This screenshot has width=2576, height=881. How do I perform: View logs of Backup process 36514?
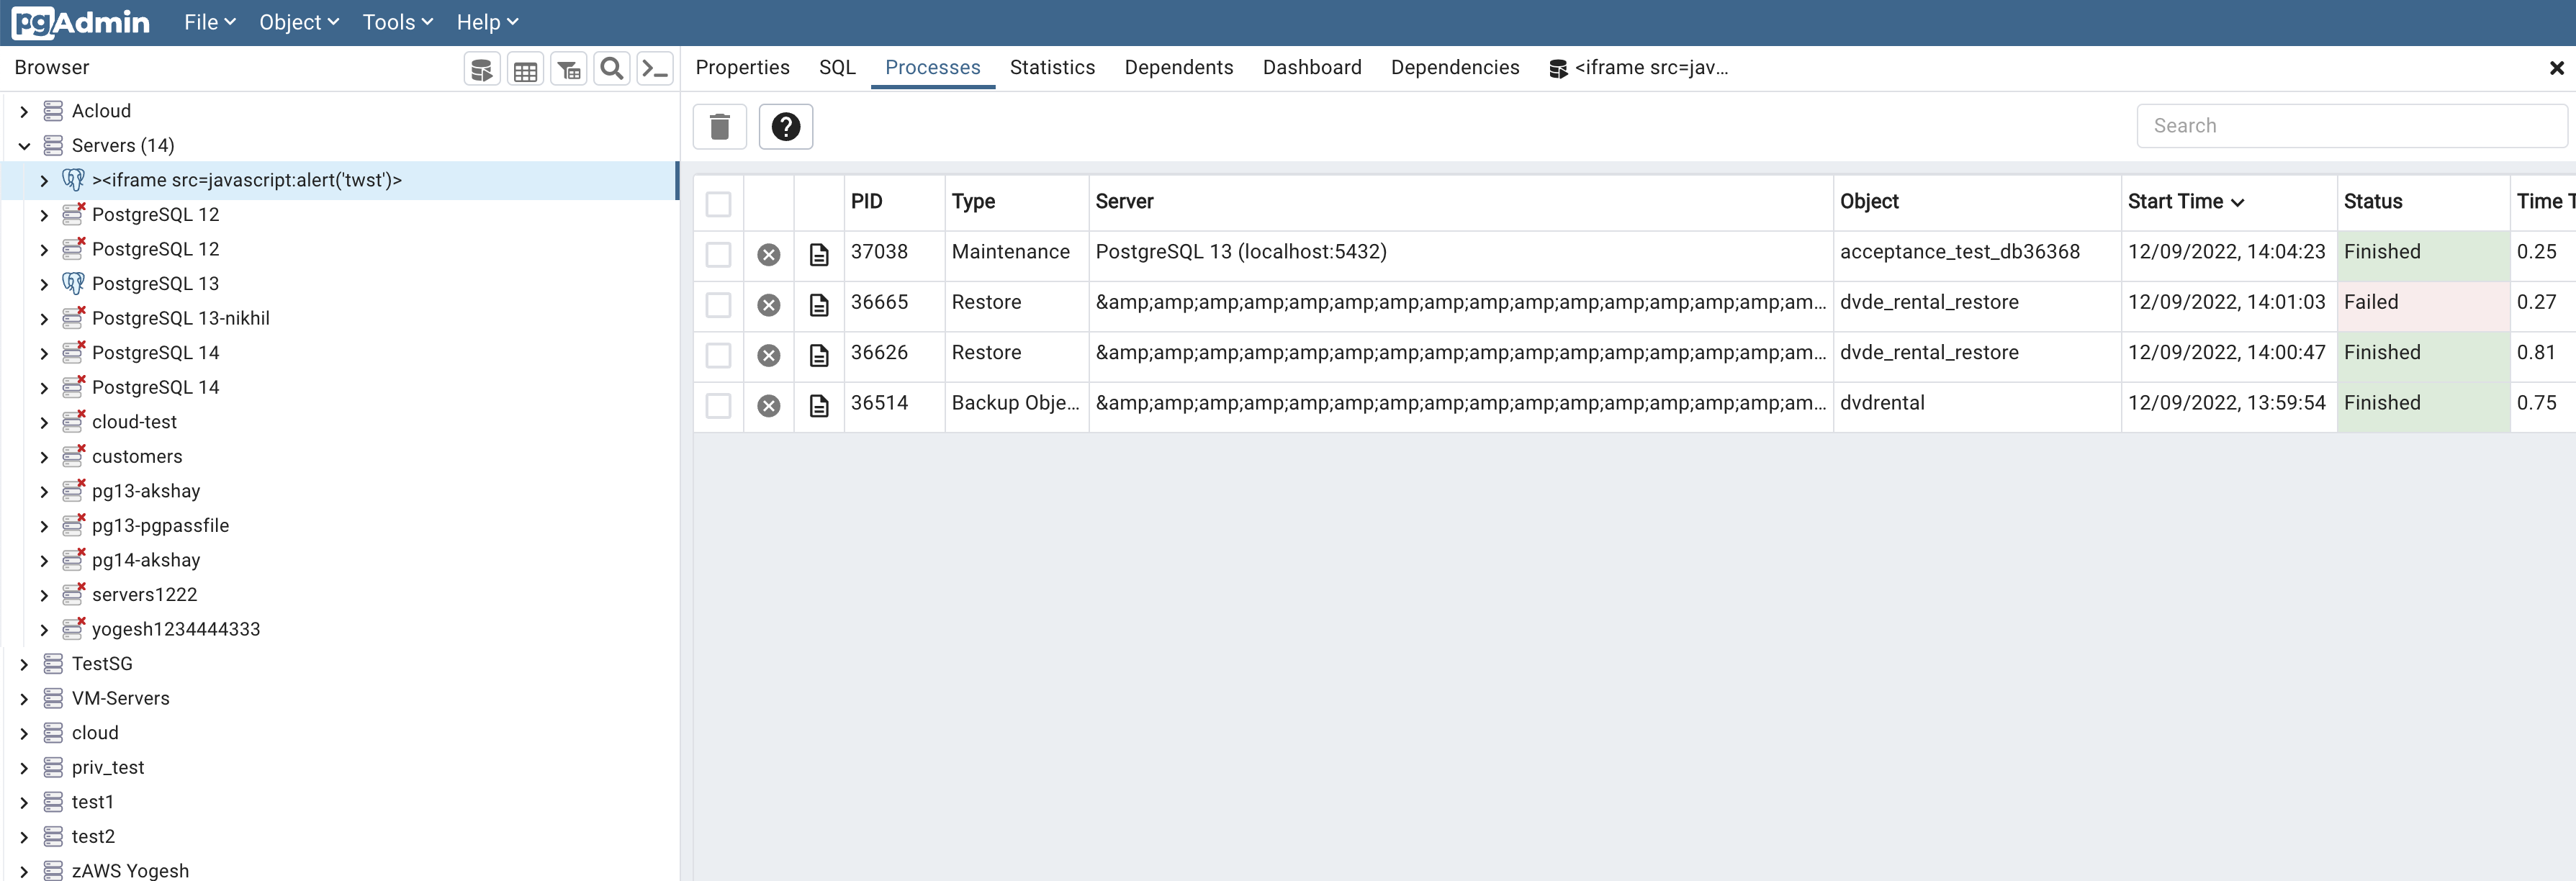(x=819, y=406)
